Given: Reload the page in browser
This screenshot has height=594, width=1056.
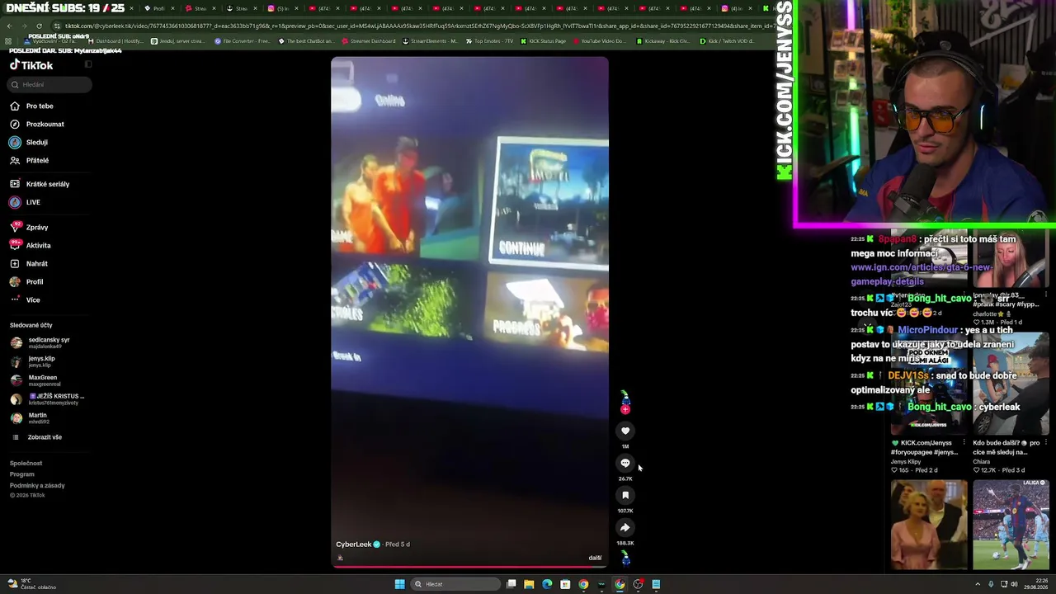Looking at the screenshot, I should click(x=39, y=26).
